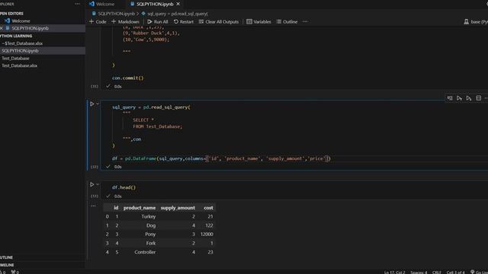488x274 pixels.
Task: Click the product_name column header
Action: [x=140, y=208]
